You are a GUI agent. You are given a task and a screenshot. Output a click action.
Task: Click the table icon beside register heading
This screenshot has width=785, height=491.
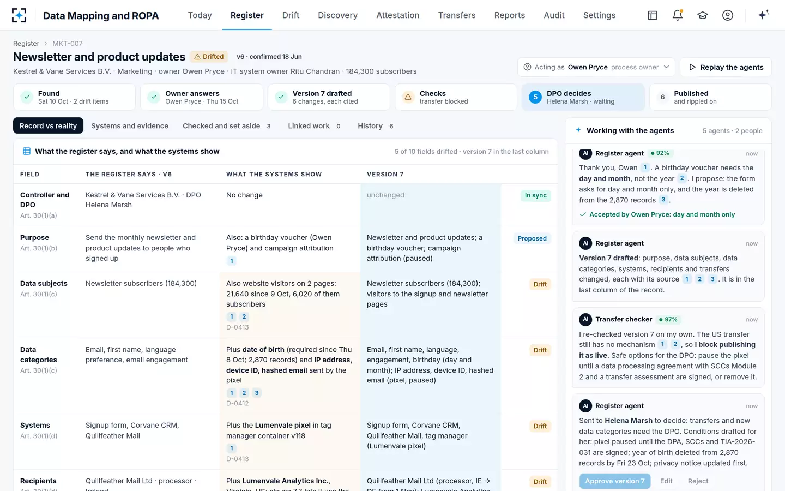click(x=26, y=151)
